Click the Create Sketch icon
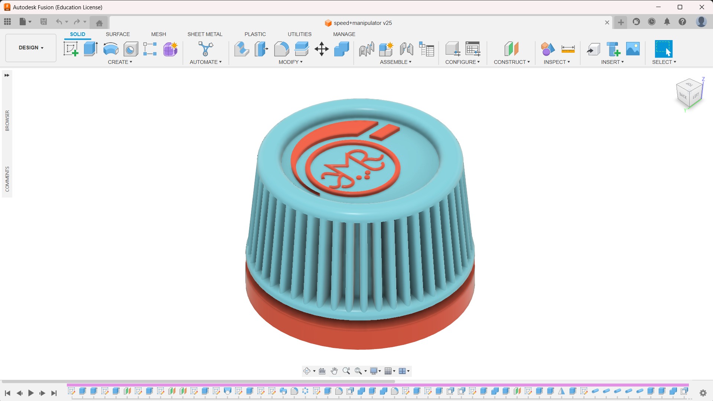Viewport: 713px width, 401px height. point(71,49)
